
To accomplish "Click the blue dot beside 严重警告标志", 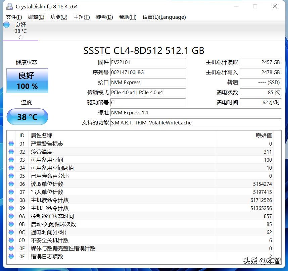I will click(x=11, y=144).
